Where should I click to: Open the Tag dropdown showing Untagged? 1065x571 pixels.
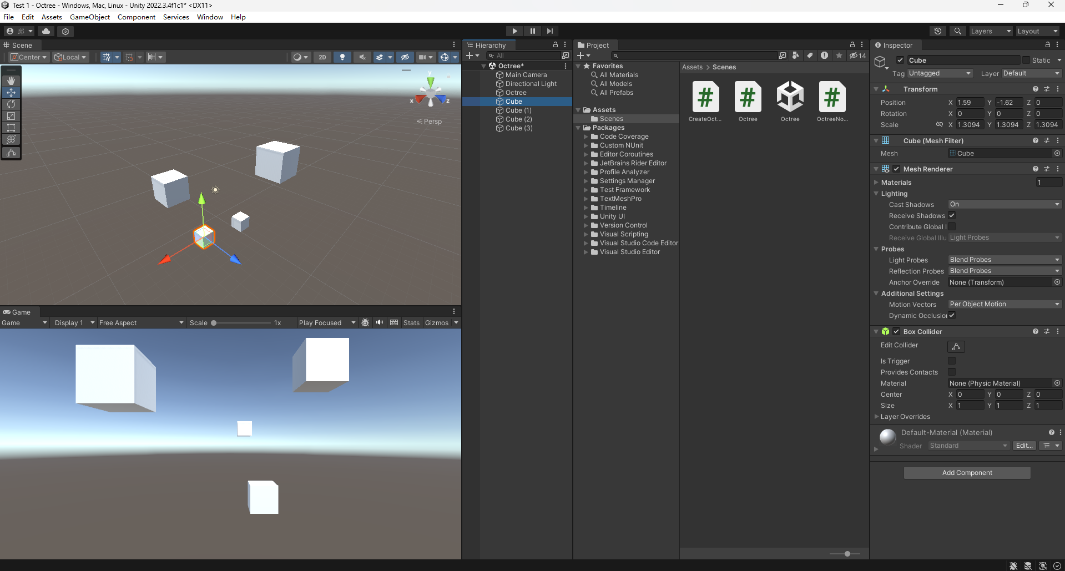click(x=940, y=73)
